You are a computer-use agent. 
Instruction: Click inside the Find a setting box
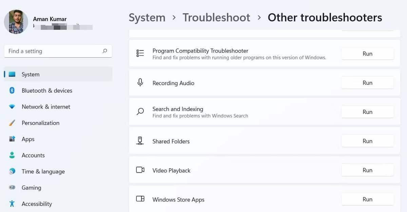(x=51, y=51)
